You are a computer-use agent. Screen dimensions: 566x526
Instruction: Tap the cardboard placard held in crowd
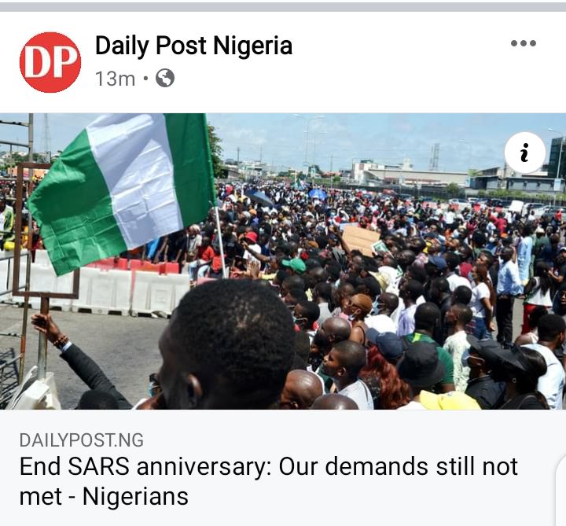[x=360, y=240]
